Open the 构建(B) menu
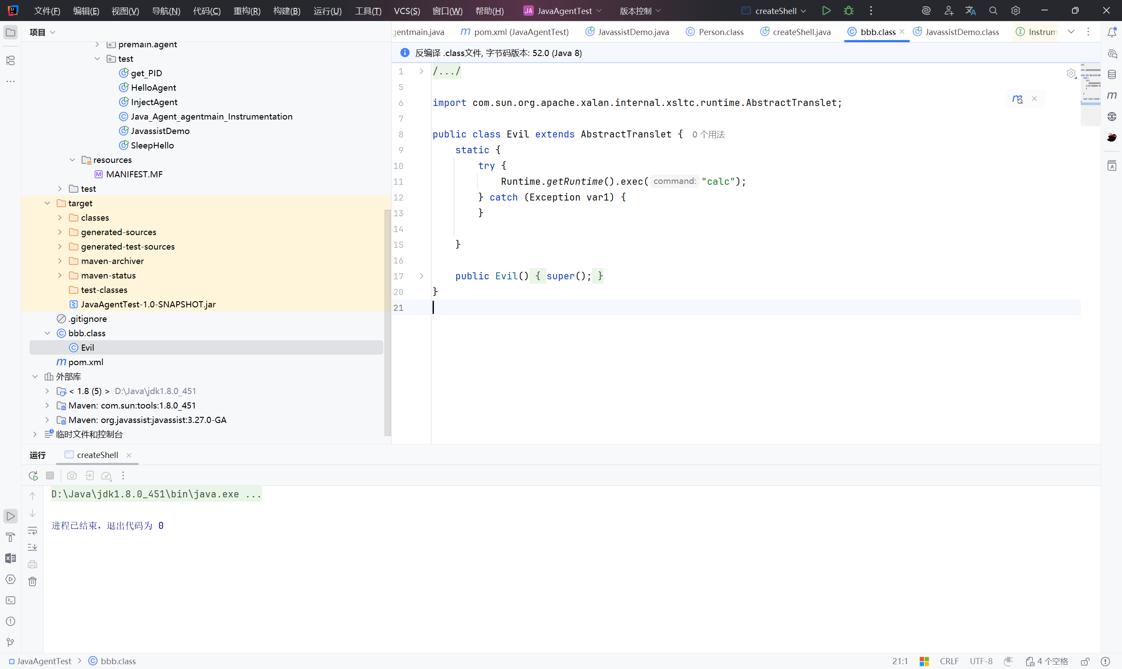1122x669 pixels. (287, 11)
